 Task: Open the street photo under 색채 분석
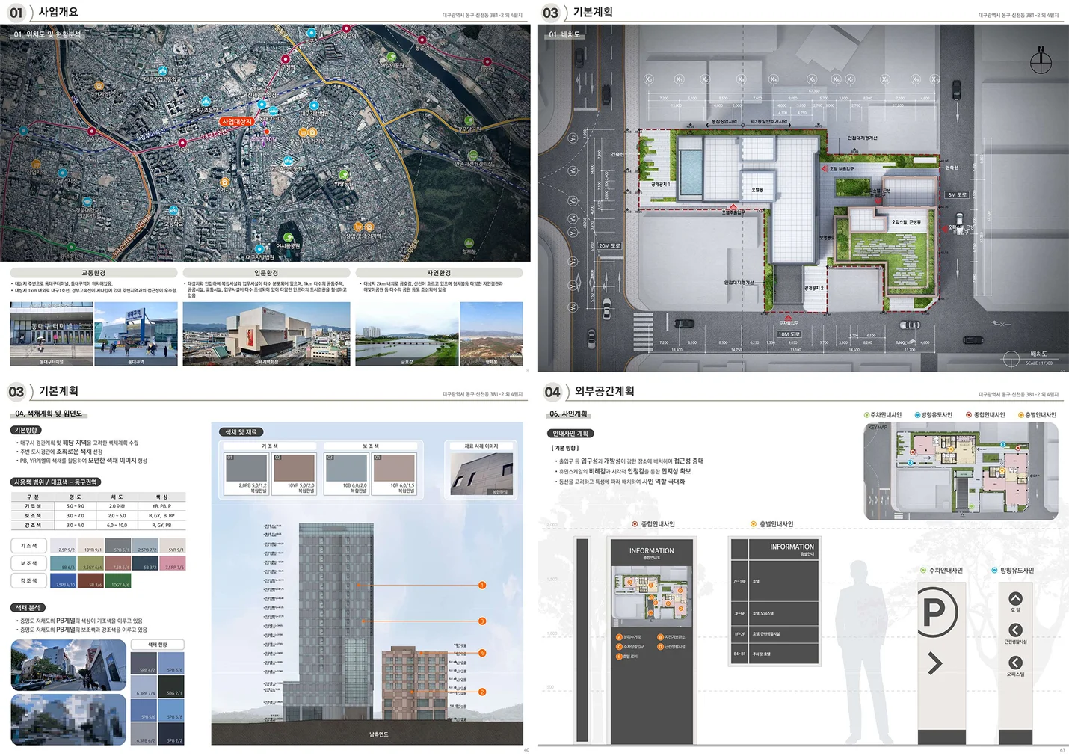(x=69, y=665)
